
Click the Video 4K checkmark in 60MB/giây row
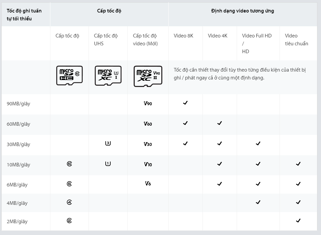[x=220, y=123]
